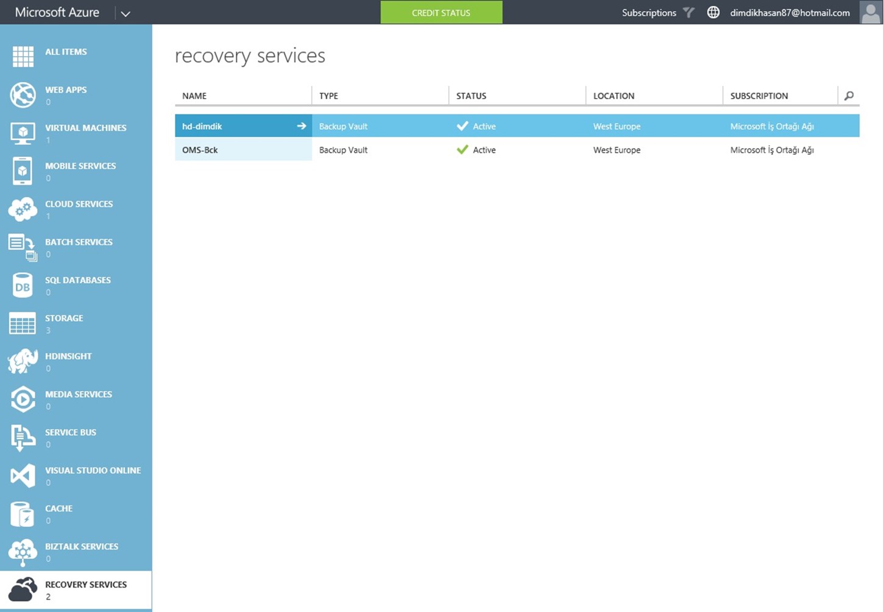
Task: Open the user avatar icon
Action: coord(871,12)
